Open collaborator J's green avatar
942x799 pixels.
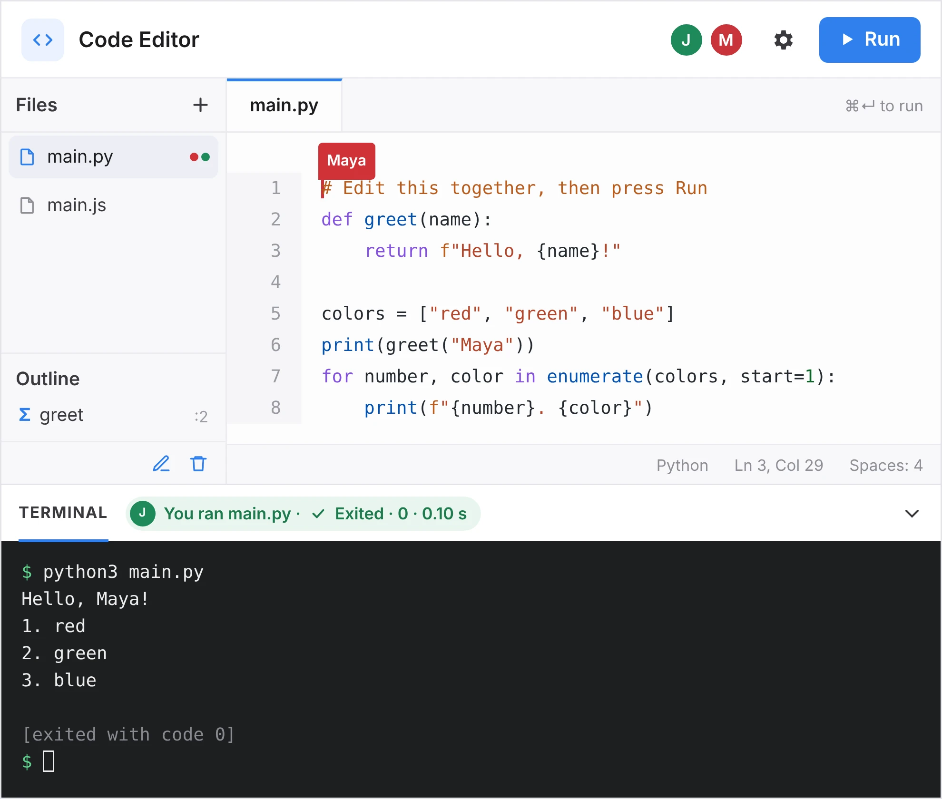tap(686, 40)
